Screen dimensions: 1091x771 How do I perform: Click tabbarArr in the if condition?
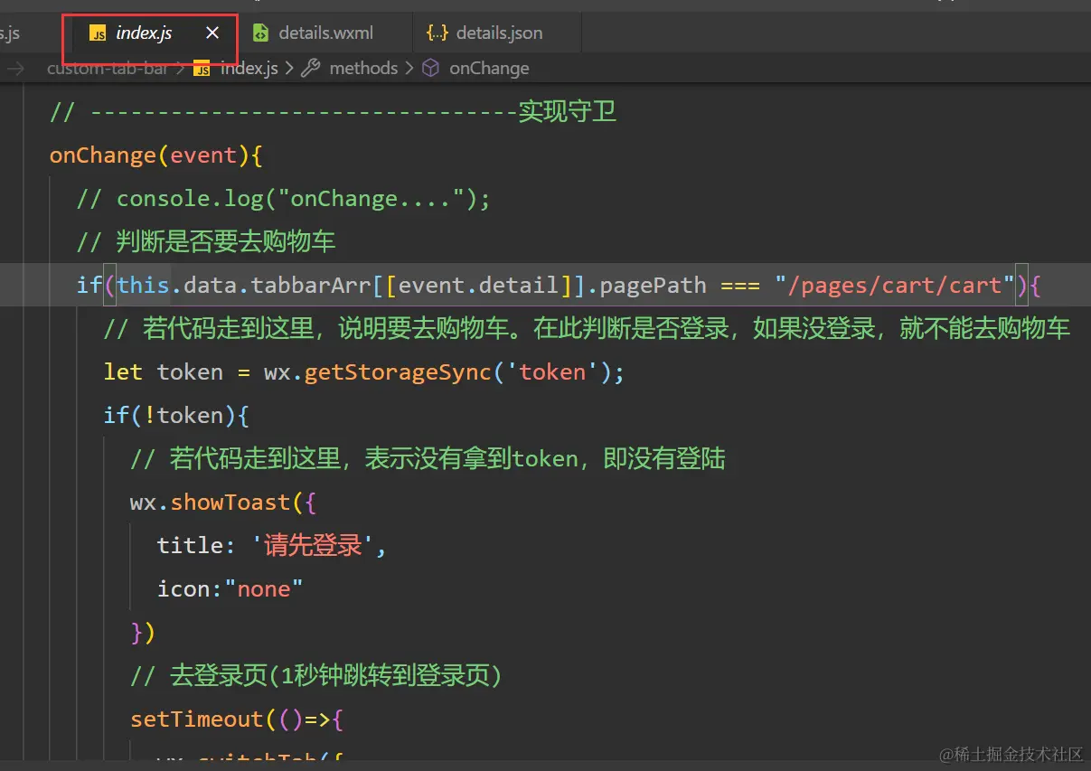pos(311,286)
